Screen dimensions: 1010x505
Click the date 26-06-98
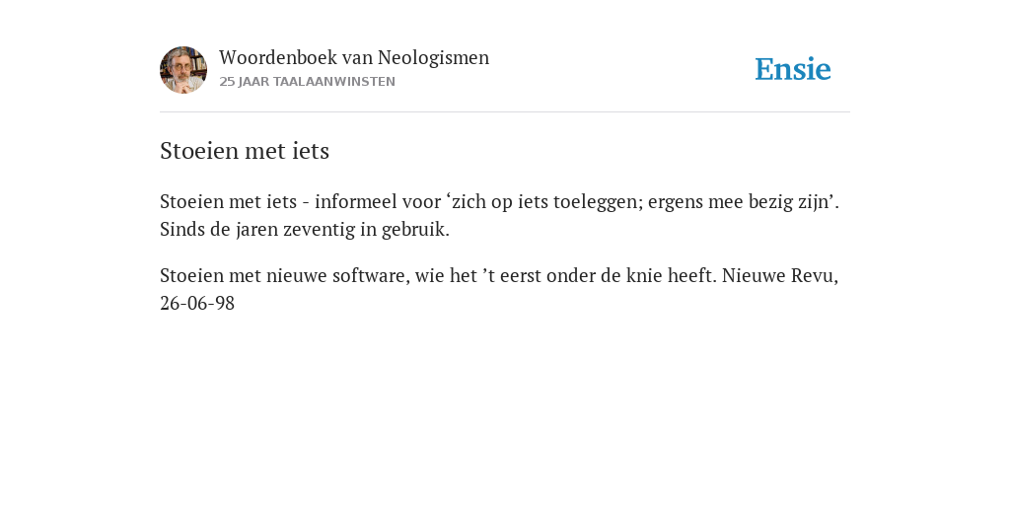[x=197, y=304]
